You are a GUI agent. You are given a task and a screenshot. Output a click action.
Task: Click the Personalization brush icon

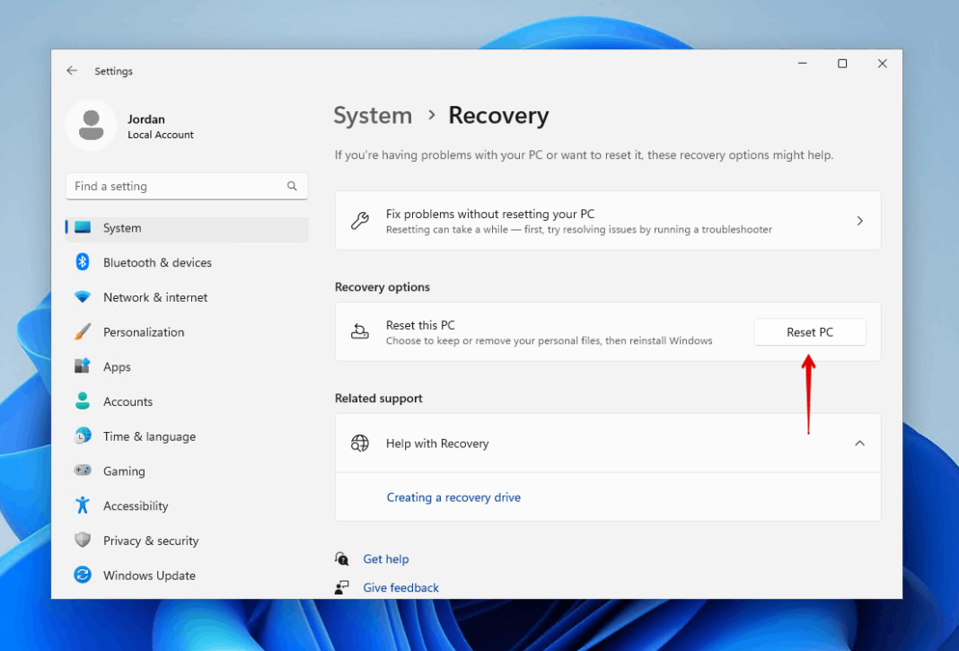click(x=82, y=331)
